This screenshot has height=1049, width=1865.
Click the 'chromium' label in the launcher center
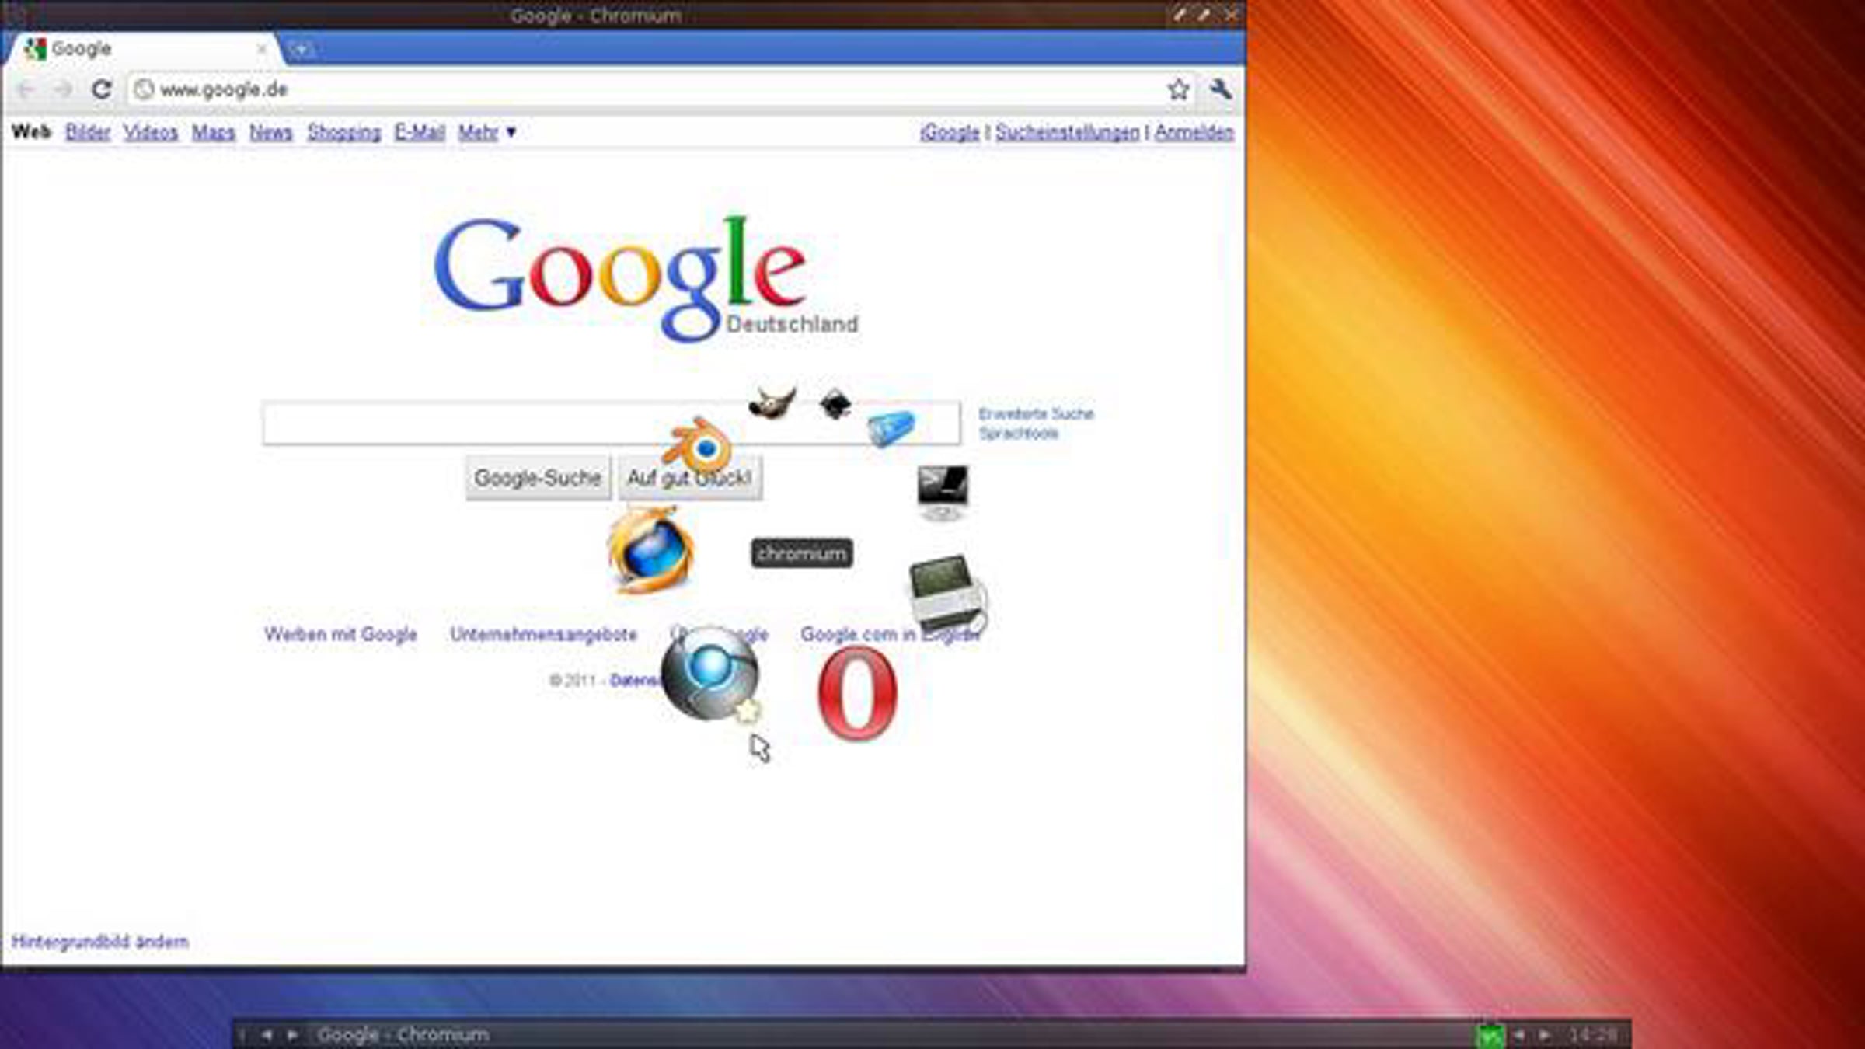tap(802, 553)
